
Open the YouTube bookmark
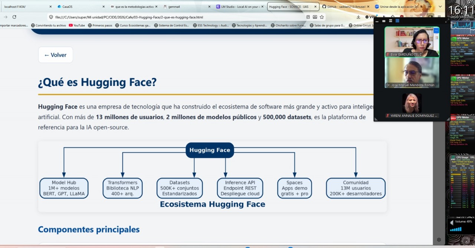[77, 26]
